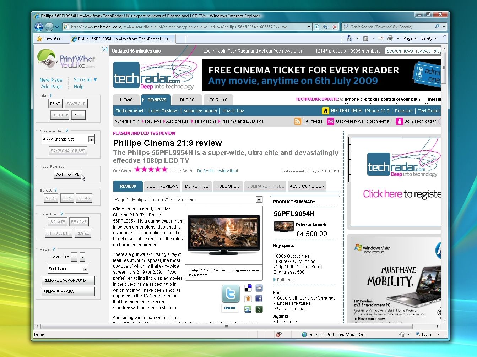
Task: Digg the review using the orange arrow icon
Action: pyautogui.click(x=248, y=298)
